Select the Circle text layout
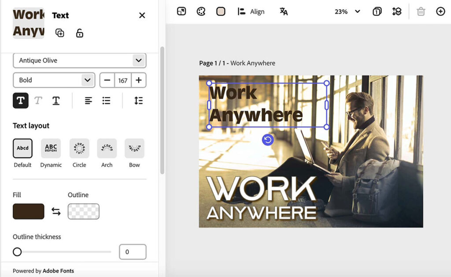This screenshot has width=451, height=277. (79, 149)
